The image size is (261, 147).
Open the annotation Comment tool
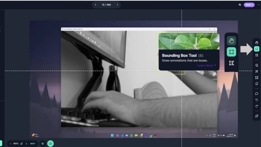pos(257,94)
